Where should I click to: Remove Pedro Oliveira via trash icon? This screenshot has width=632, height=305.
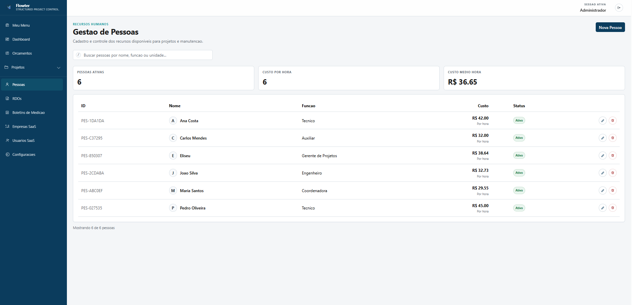coord(612,208)
